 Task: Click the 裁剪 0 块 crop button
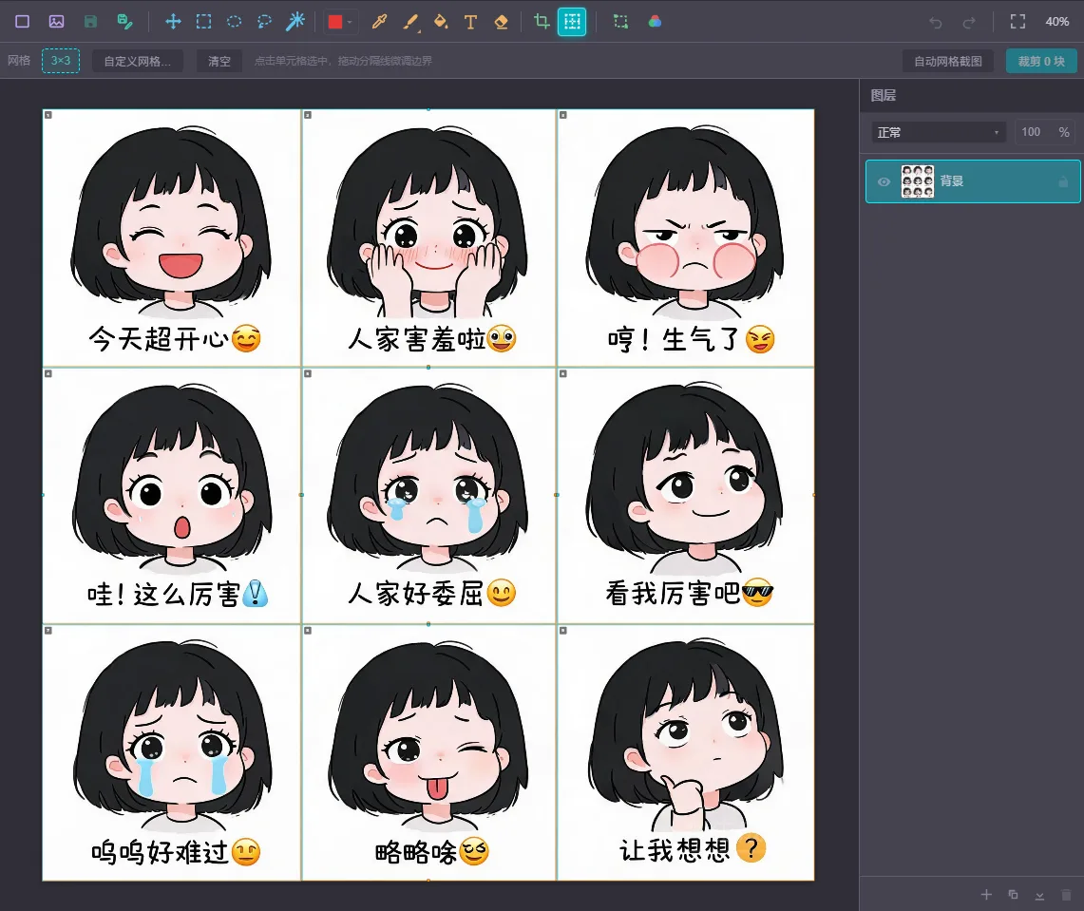pos(1041,61)
